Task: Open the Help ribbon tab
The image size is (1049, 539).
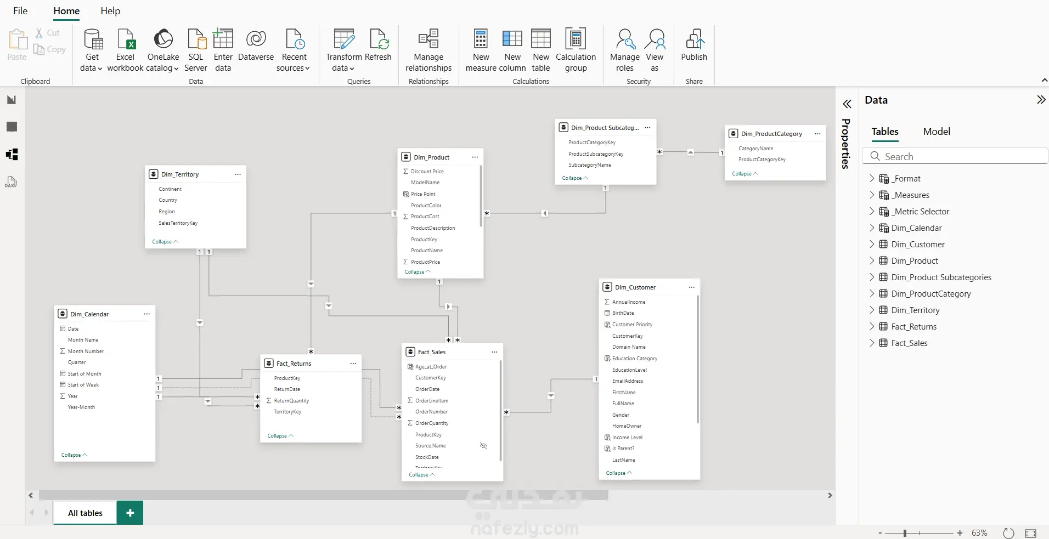Action: point(110,11)
